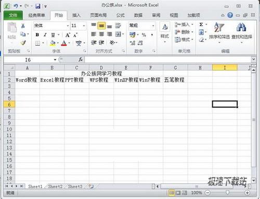Open the number format dropdown 常规

click(x=153, y=26)
